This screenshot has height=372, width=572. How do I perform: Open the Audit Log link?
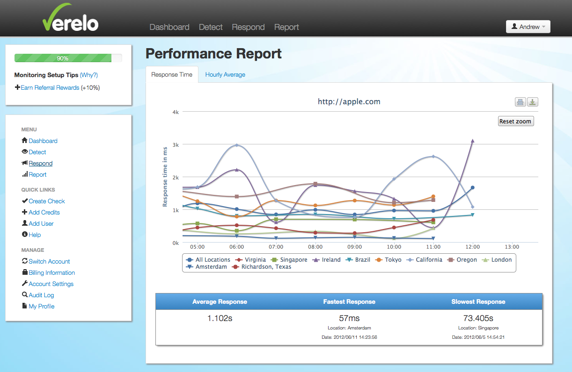pos(41,295)
